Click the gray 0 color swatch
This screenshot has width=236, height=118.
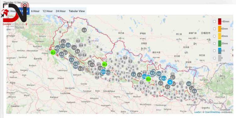click(220, 58)
